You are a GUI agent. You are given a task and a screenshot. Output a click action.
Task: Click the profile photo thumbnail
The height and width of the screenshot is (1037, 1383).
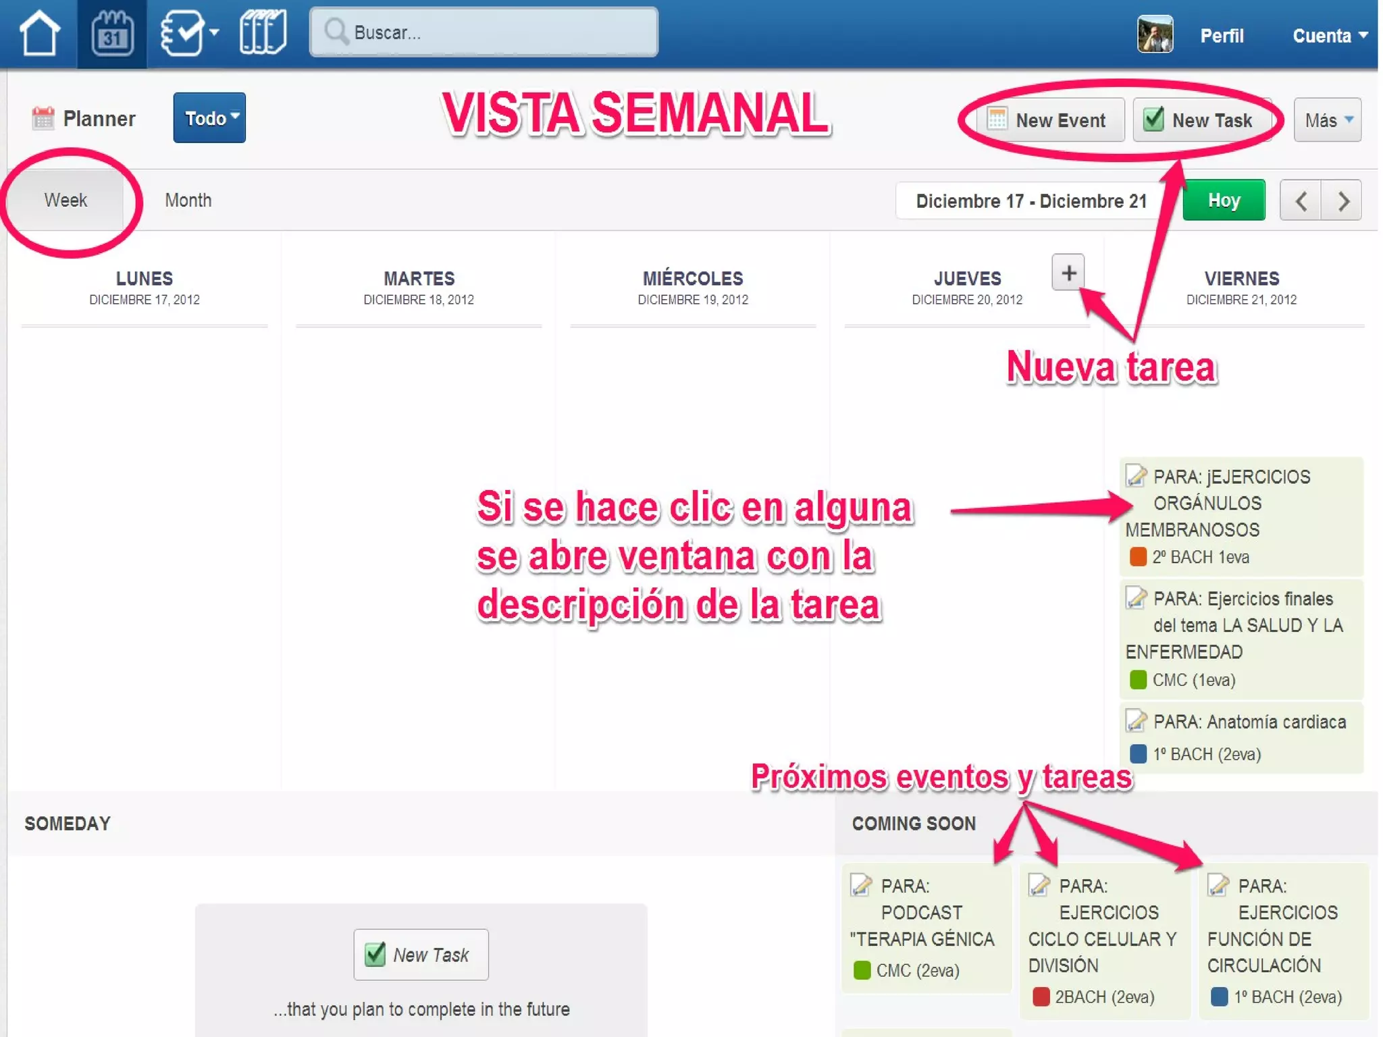pos(1155,34)
